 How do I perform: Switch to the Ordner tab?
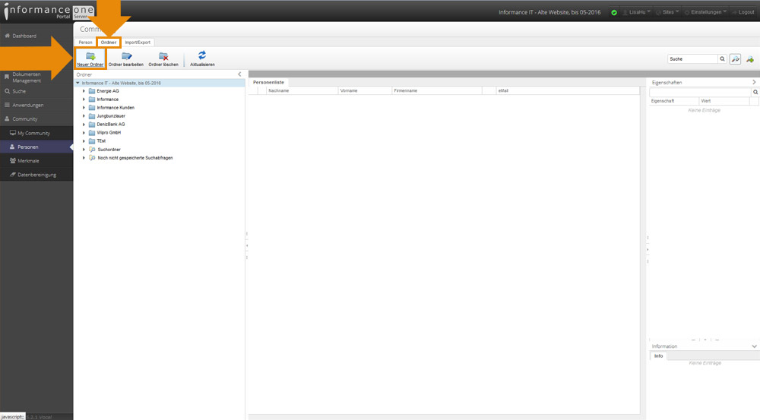pyautogui.click(x=109, y=42)
